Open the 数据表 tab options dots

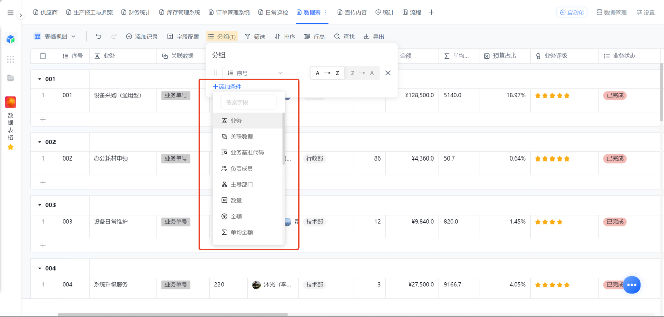point(325,12)
